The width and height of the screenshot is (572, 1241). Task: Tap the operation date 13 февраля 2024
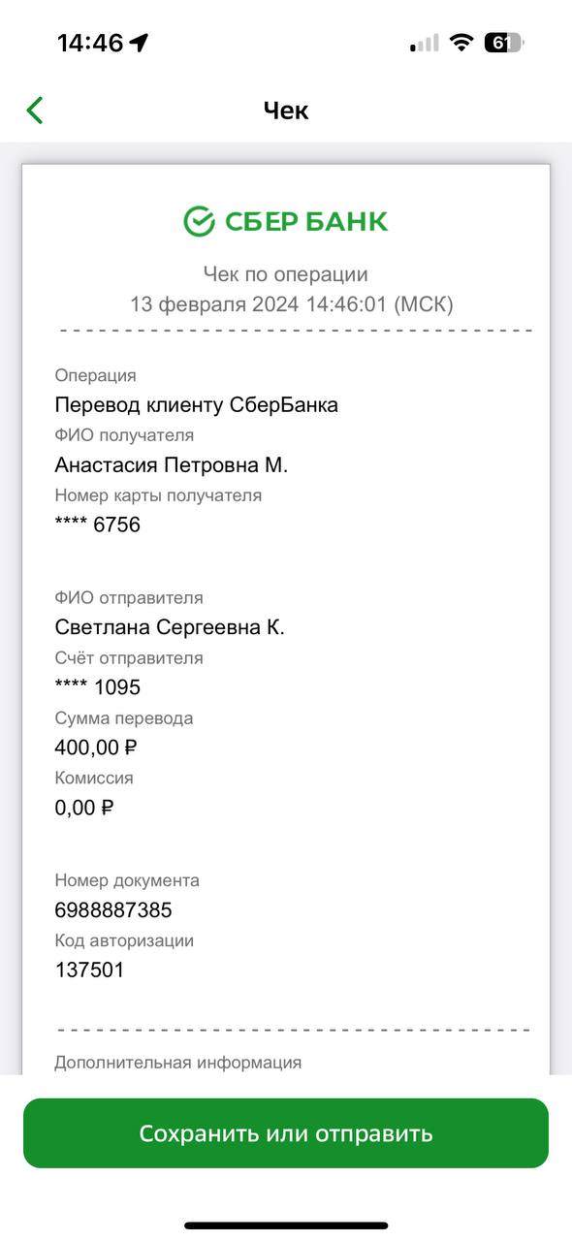coord(215,304)
